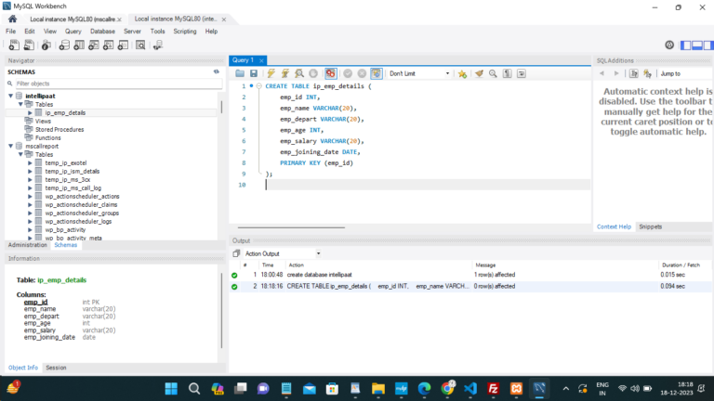Fold the CREATE TABLE code block
Screen dimensions: 714x401
258,86
